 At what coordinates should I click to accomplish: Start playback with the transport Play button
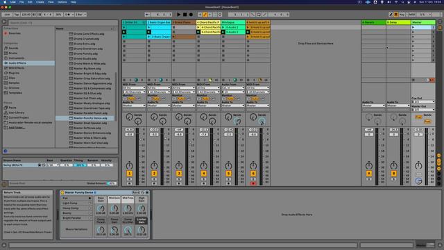click(x=179, y=15)
